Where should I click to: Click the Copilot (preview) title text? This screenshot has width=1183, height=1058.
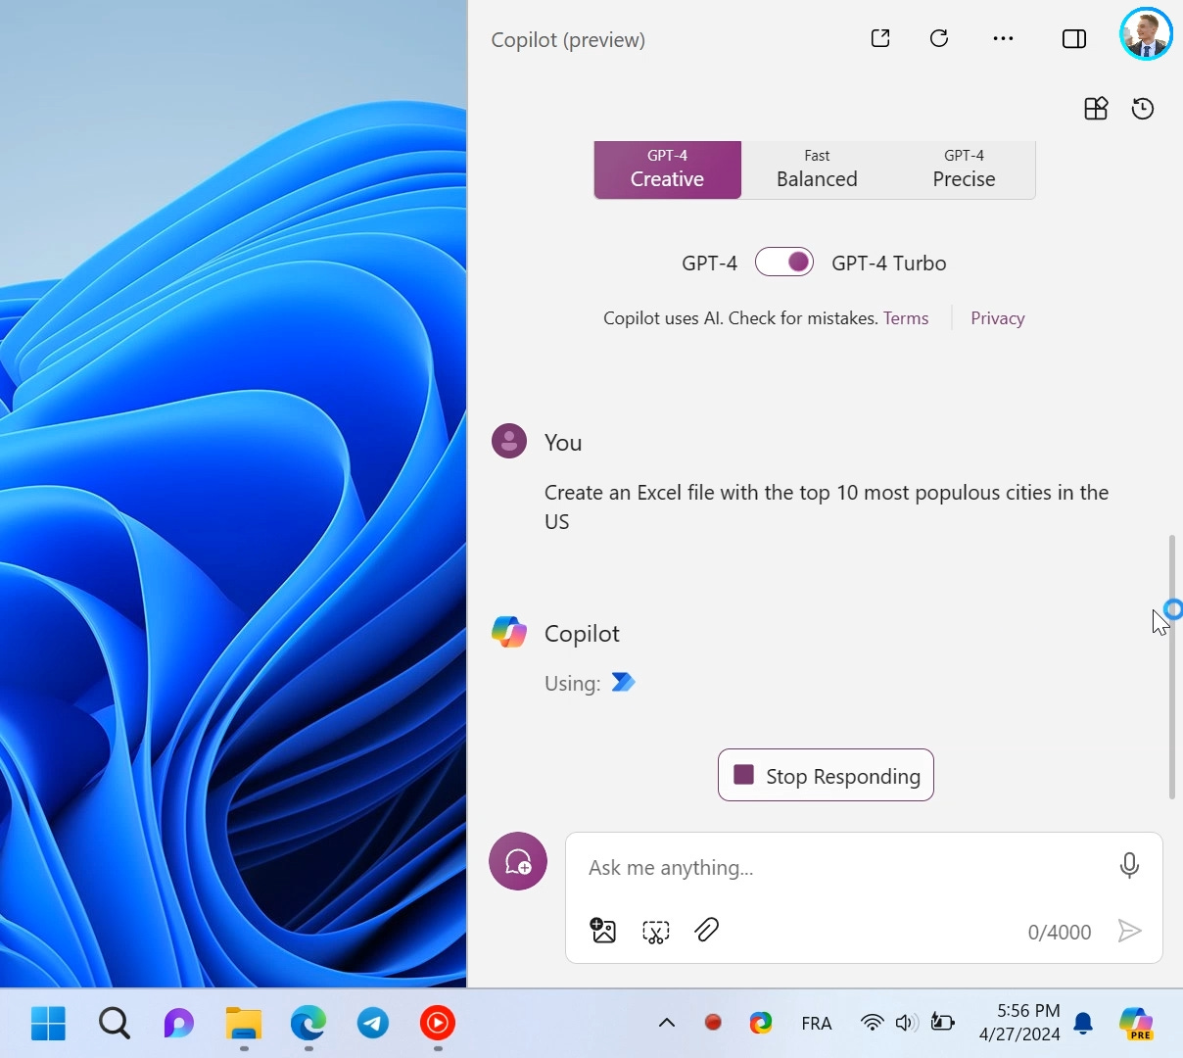[568, 40]
